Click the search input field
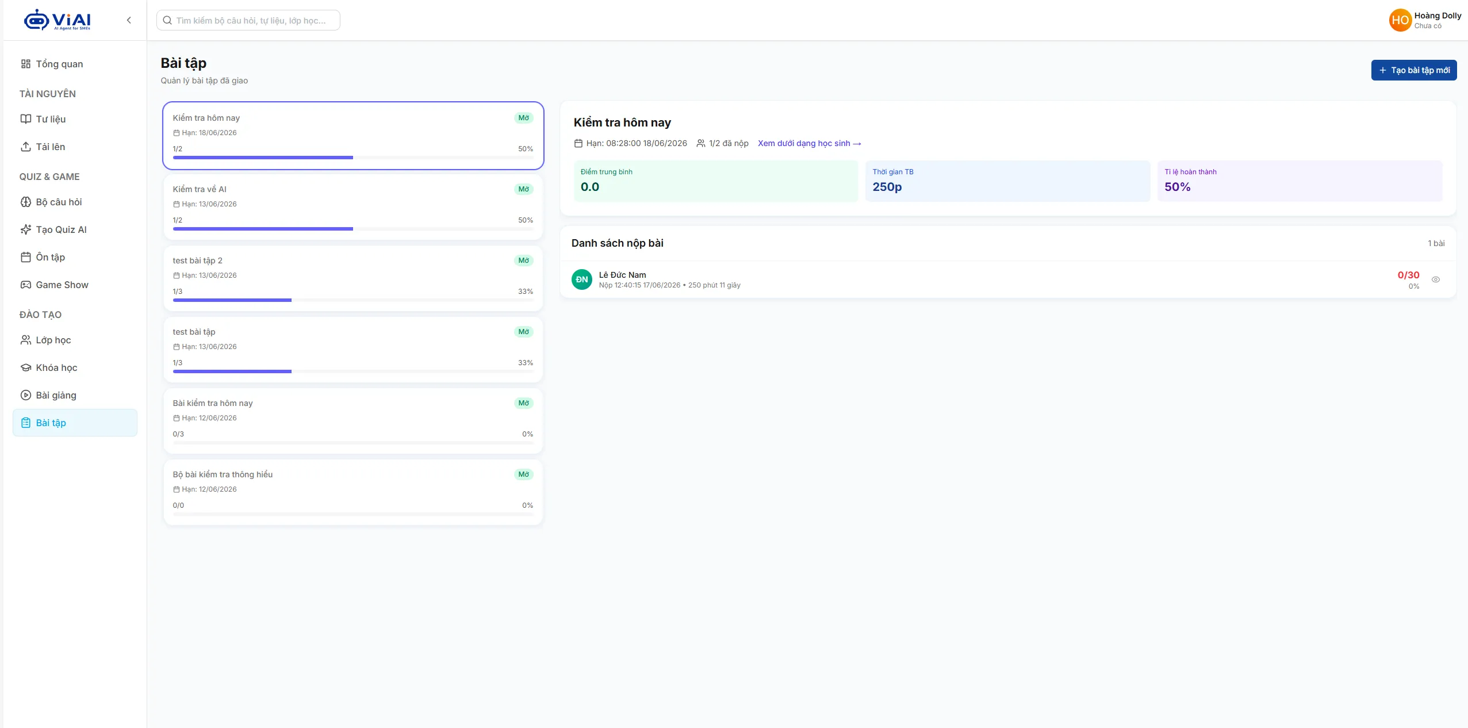This screenshot has height=728, width=1468. [248, 20]
